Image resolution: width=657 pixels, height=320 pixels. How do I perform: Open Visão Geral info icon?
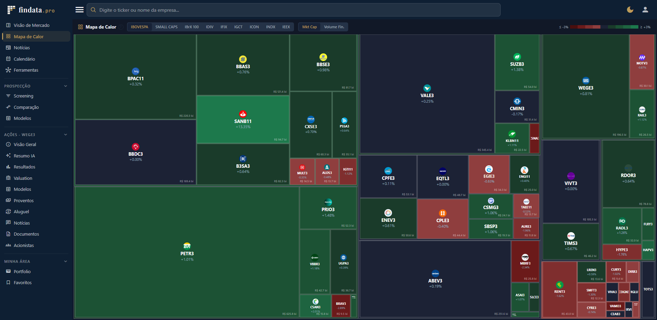tap(8, 144)
